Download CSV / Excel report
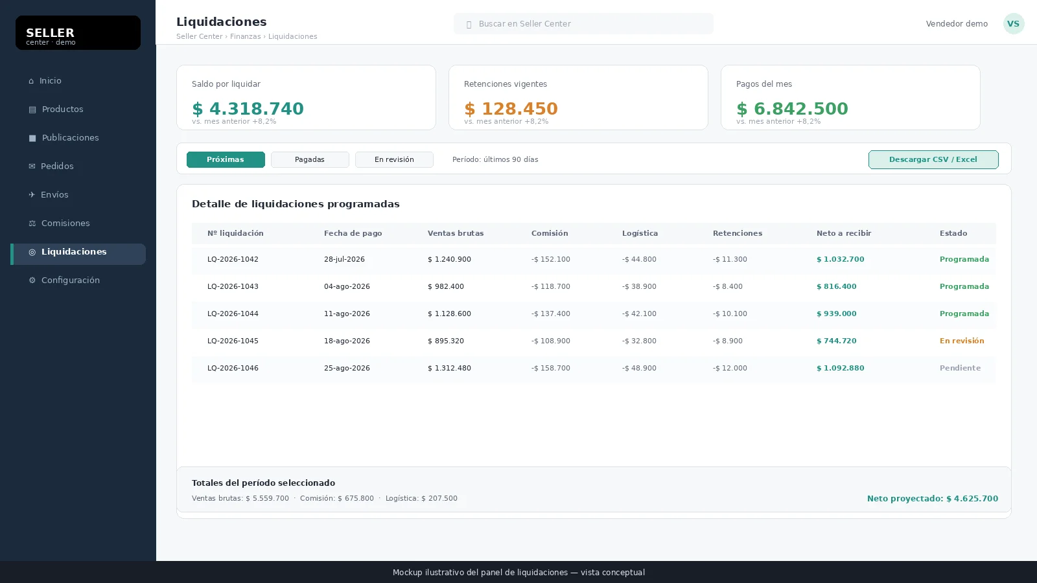1037x583 pixels. (933, 159)
